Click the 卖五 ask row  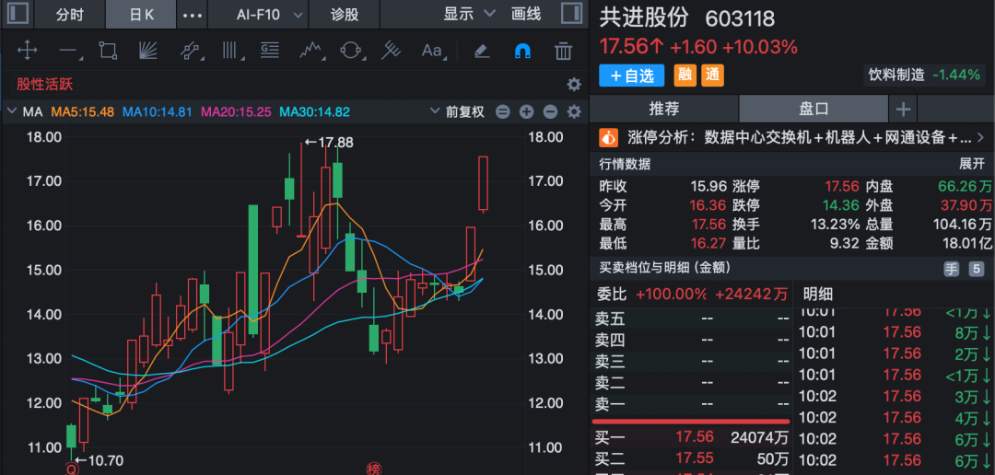(691, 319)
